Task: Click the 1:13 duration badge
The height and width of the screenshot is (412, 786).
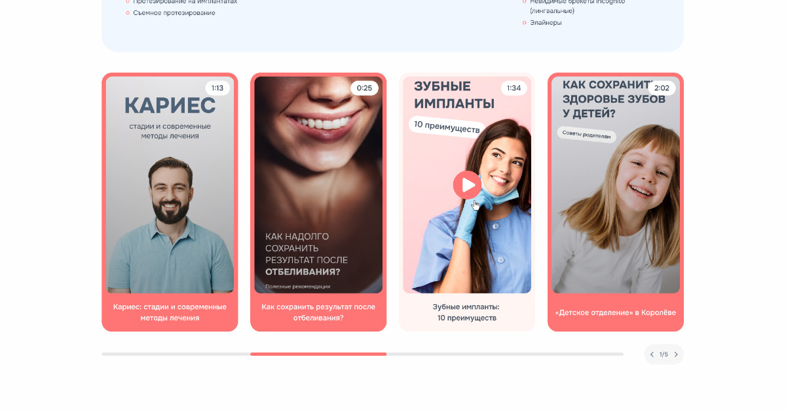Action: [217, 88]
